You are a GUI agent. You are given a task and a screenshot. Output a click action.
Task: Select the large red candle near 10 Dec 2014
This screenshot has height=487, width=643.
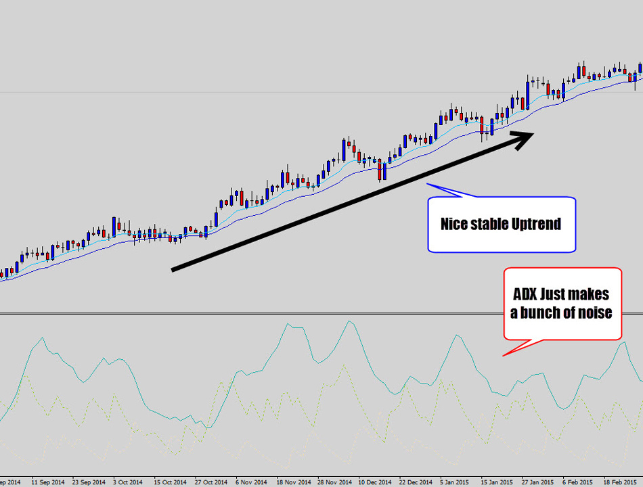pos(381,170)
